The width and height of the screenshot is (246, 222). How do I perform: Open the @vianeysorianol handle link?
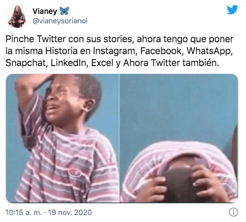pos(60,21)
